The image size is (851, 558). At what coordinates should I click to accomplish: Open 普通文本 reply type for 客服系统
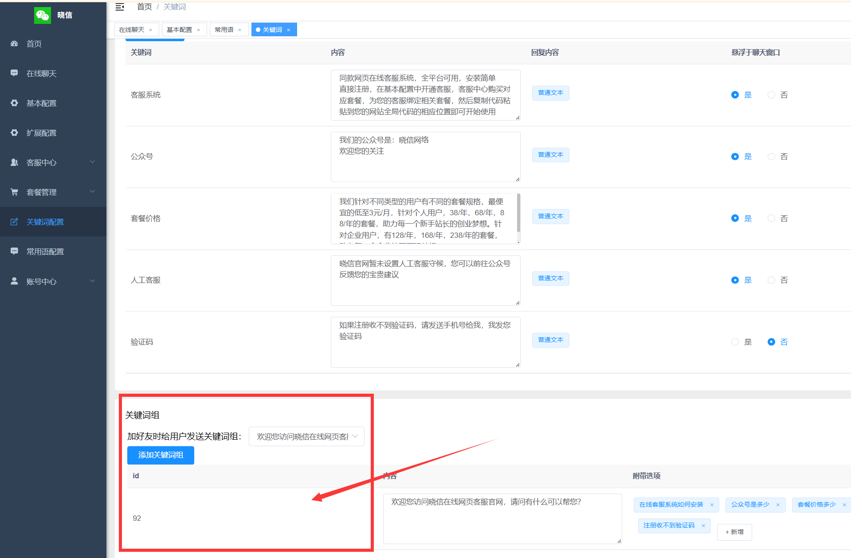550,93
